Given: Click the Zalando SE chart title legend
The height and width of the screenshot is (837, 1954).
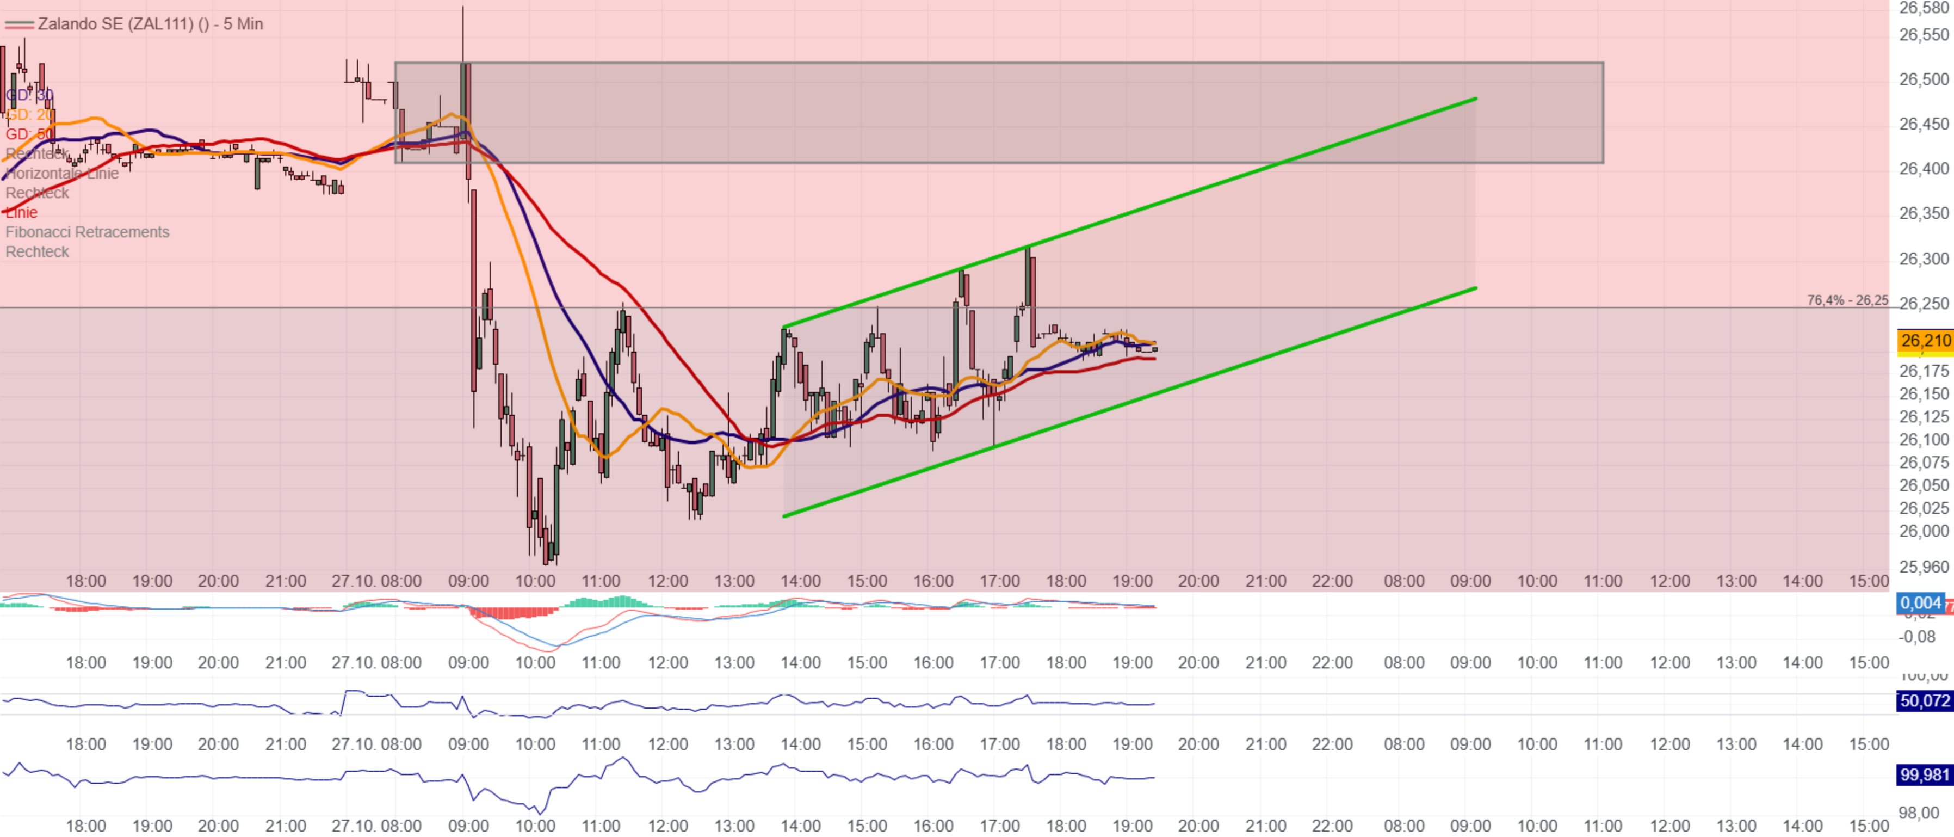Looking at the screenshot, I should point(150,23).
